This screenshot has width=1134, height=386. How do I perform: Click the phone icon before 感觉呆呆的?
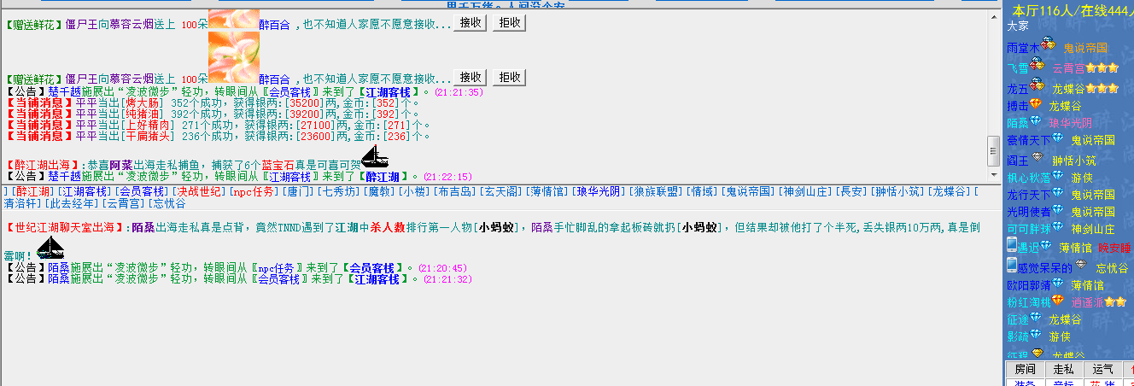pos(1012,266)
